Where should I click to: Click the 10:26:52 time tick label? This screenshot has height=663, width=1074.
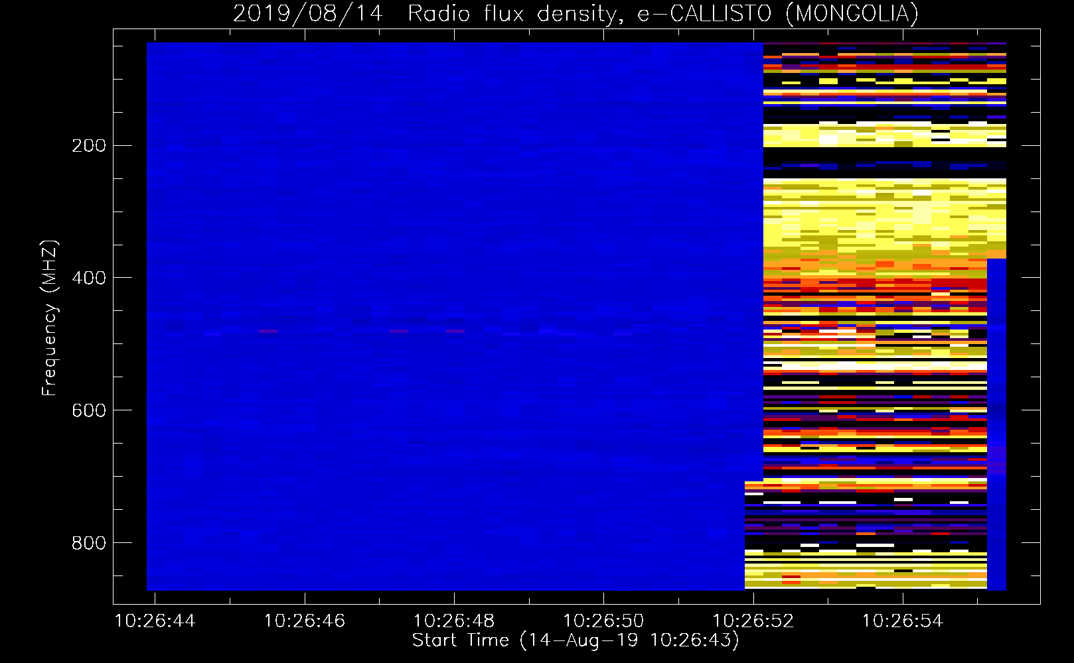[x=753, y=621]
